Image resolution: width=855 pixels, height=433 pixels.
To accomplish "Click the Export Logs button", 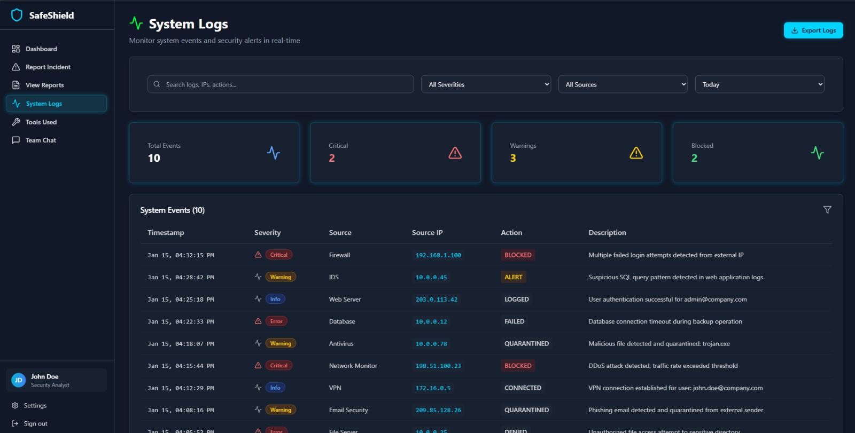I will (x=813, y=30).
